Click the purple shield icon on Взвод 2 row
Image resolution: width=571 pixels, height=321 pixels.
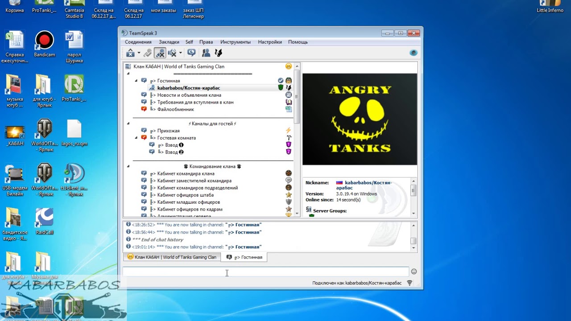(289, 152)
